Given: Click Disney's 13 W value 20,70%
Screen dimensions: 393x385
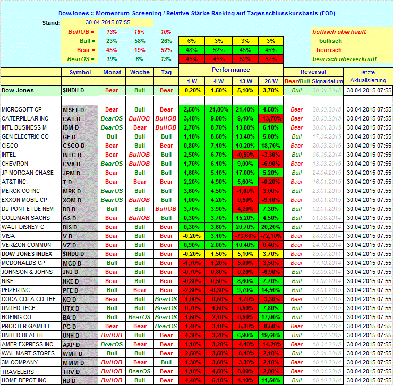Looking at the screenshot, I should pyautogui.click(x=245, y=227).
